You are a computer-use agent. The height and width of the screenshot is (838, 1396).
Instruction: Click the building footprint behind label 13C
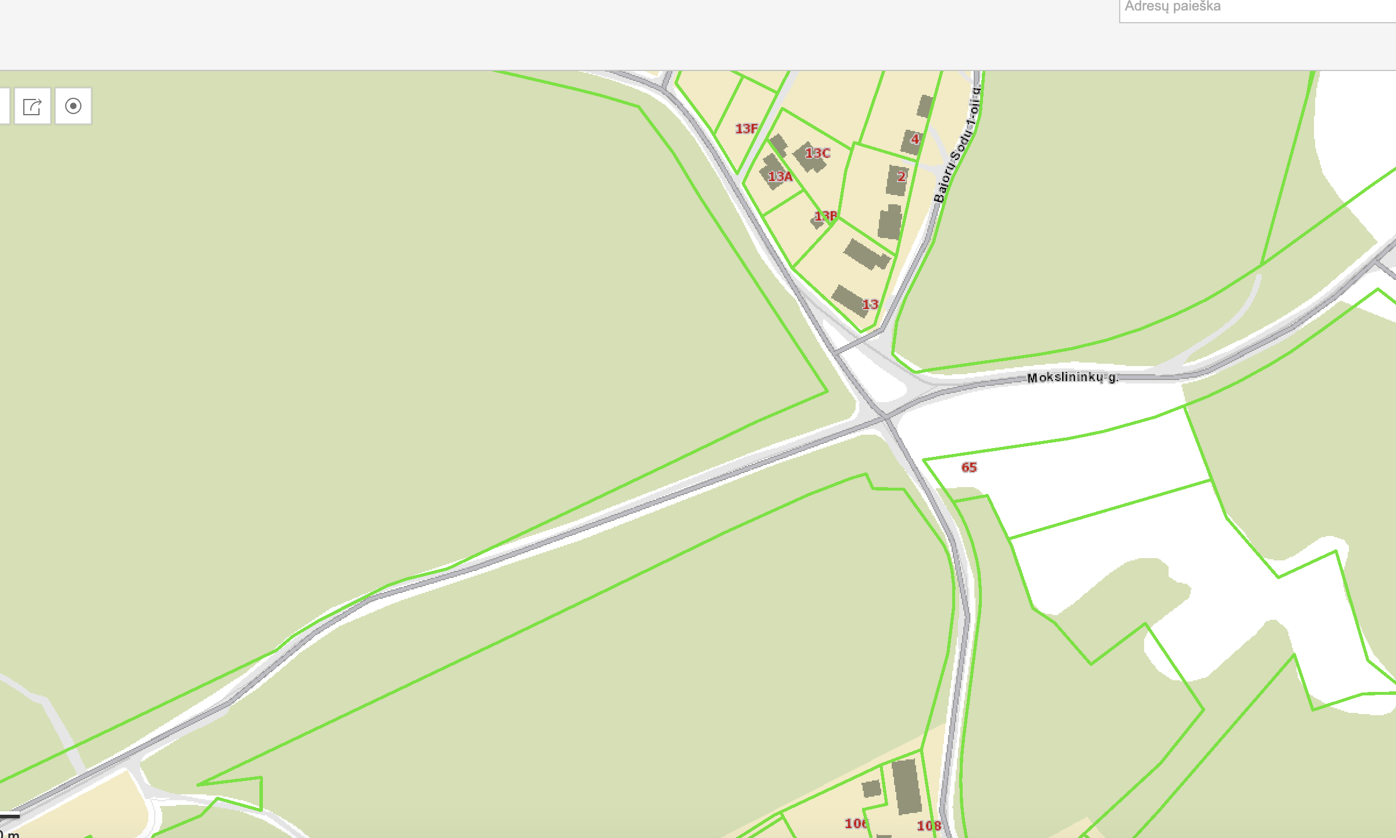809,157
